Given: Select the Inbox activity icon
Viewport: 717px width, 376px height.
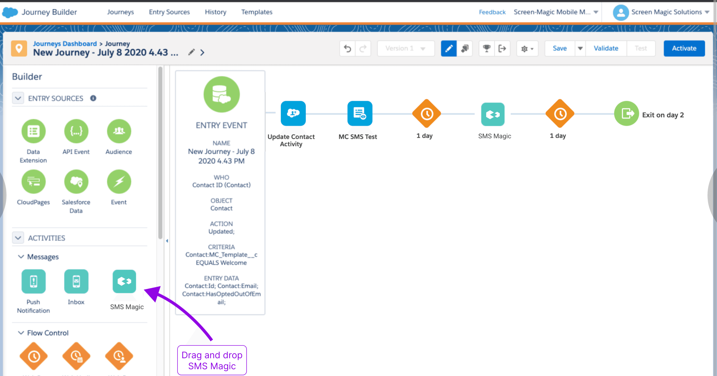Looking at the screenshot, I should pyautogui.click(x=76, y=281).
